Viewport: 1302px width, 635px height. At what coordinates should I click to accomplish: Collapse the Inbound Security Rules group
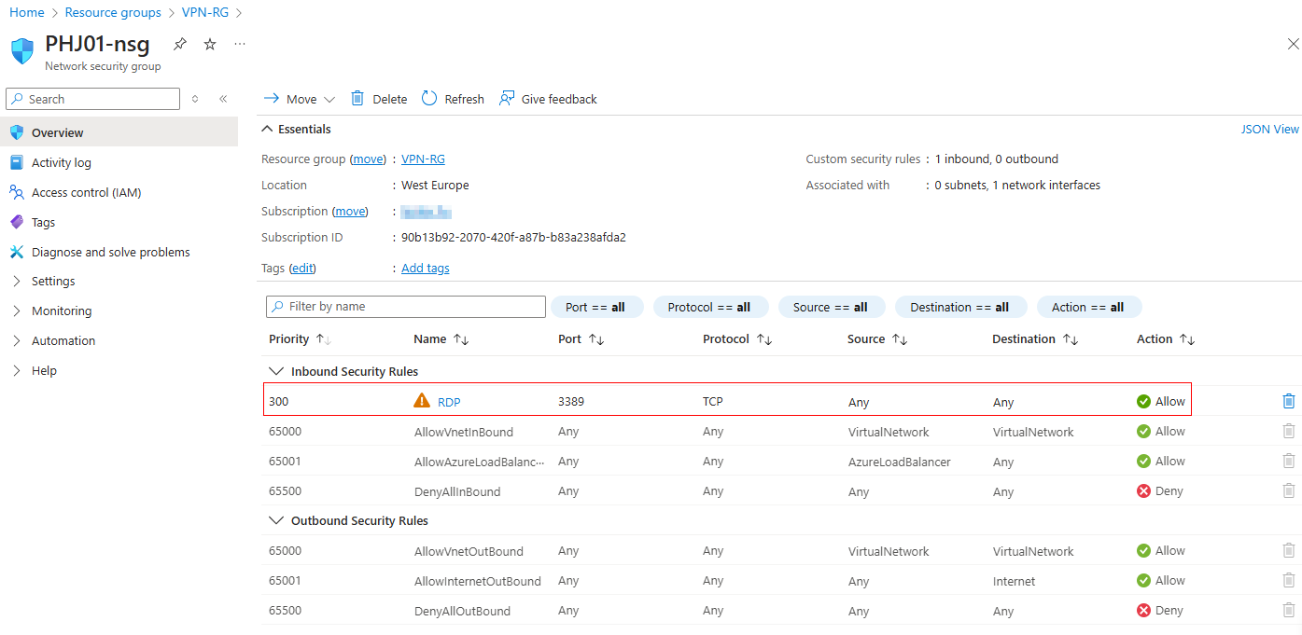tap(275, 371)
